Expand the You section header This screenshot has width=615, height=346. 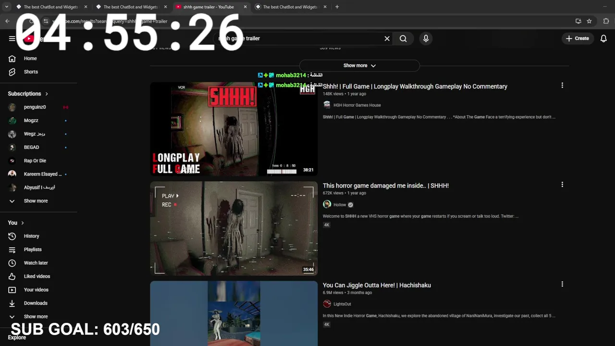(16, 222)
